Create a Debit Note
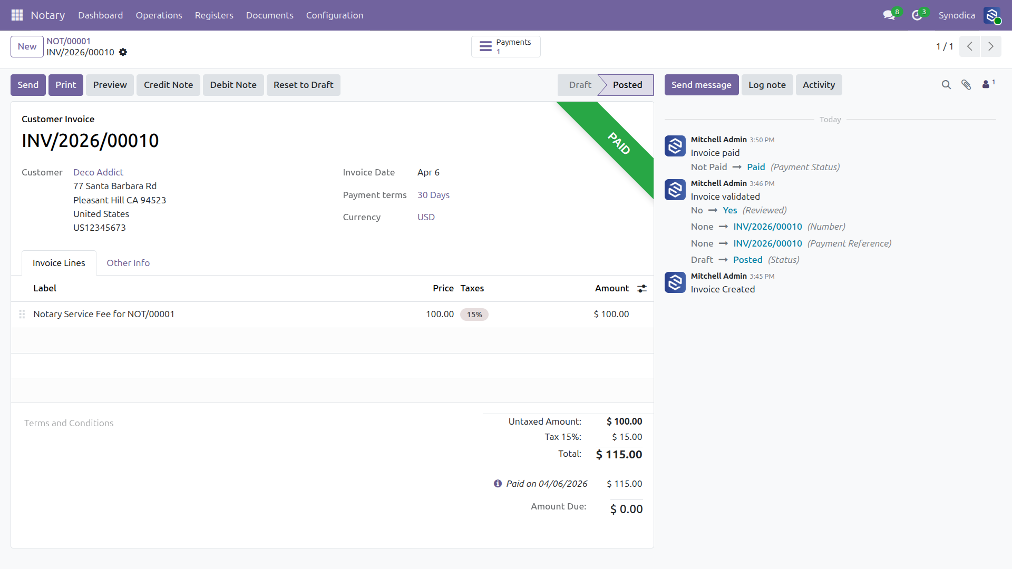Viewport: 1012px width, 569px height. 233,85
